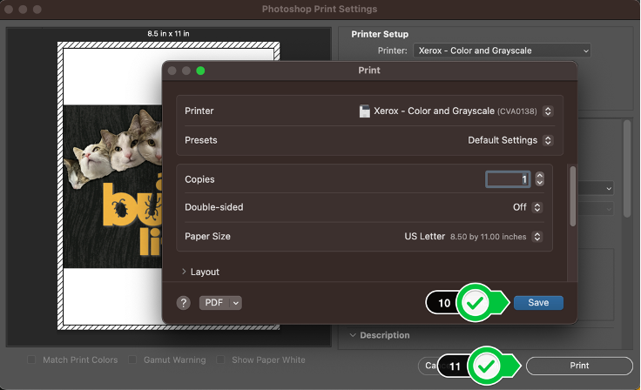Open Printer dropdown in Printer Setup
The height and width of the screenshot is (390, 641).
pos(502,50)
